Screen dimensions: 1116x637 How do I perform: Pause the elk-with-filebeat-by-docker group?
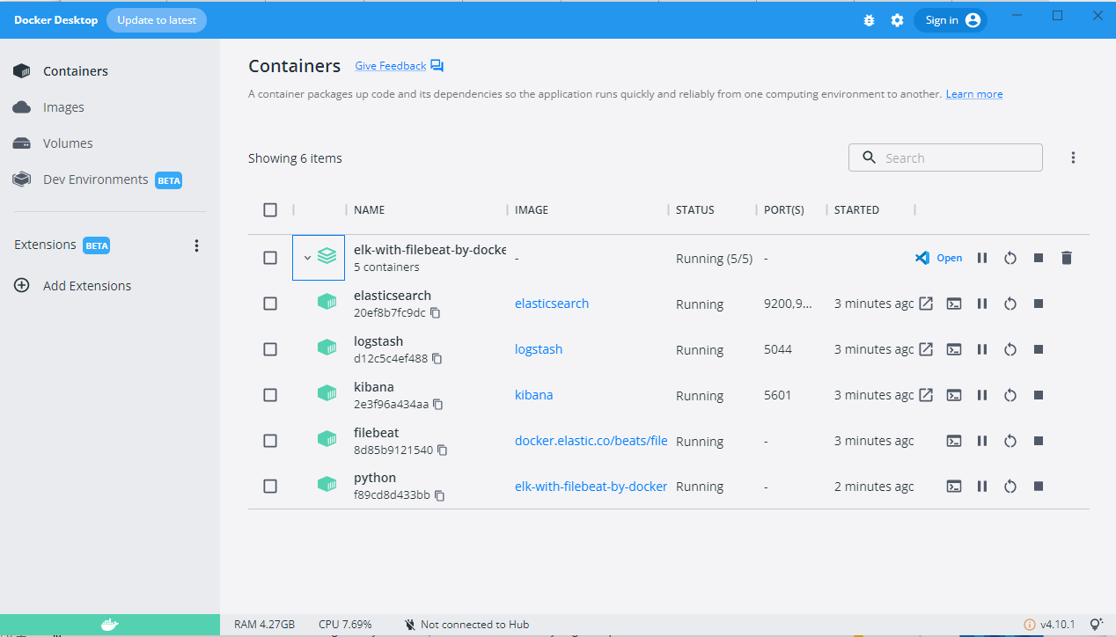click(982, 258)
